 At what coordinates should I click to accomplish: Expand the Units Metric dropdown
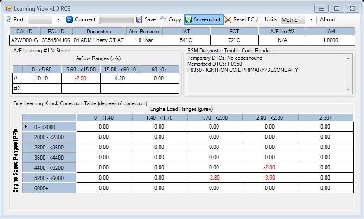point(311,20)
